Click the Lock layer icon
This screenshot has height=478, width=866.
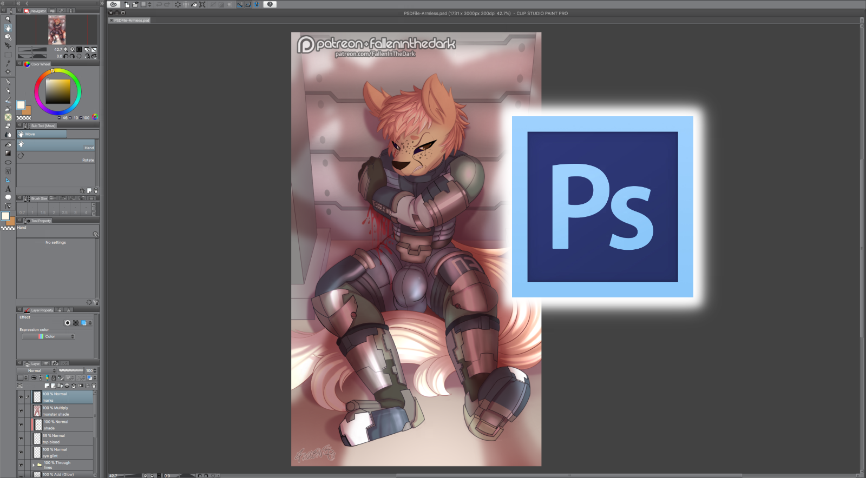pyautogui.click(x=53, y=377)
